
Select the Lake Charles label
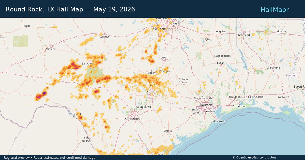(256, 97)
